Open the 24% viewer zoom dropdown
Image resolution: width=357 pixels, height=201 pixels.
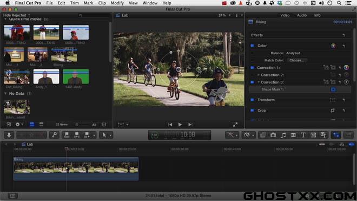pyautogui.click(x=224, y=15)
